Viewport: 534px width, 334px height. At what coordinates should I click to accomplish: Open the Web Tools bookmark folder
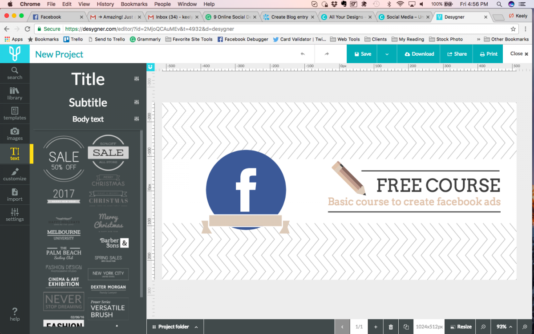point(344,39)
